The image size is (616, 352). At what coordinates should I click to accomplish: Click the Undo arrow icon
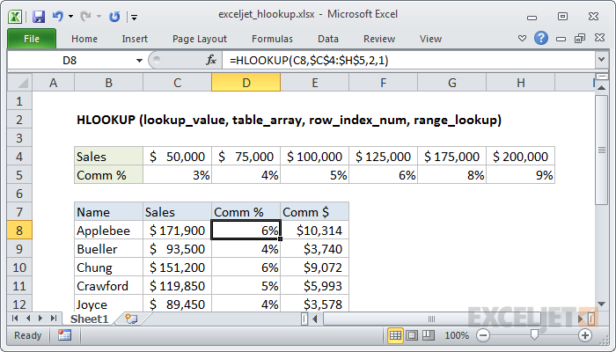[58, 16]
